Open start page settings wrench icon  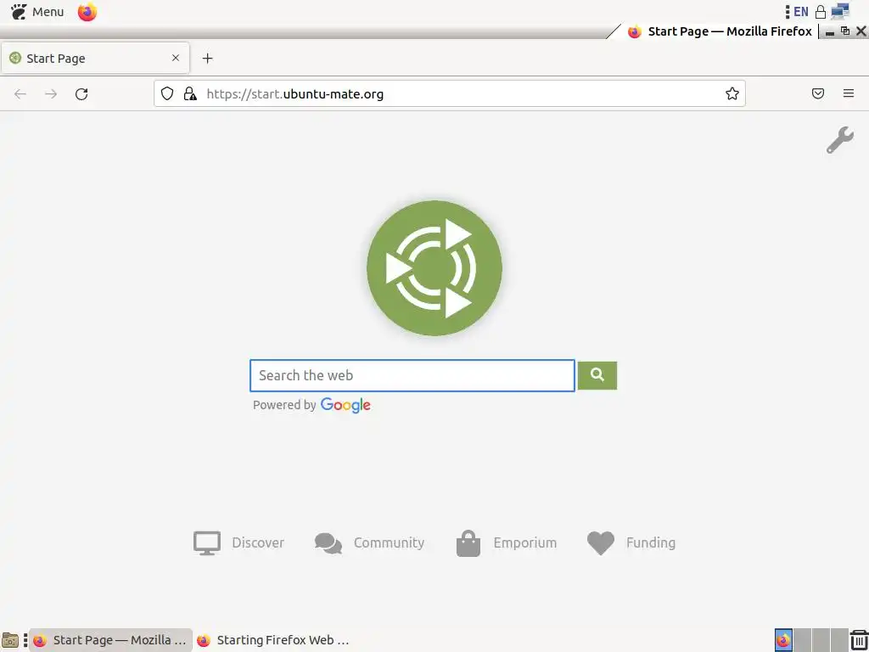click(x=840, y=140)
